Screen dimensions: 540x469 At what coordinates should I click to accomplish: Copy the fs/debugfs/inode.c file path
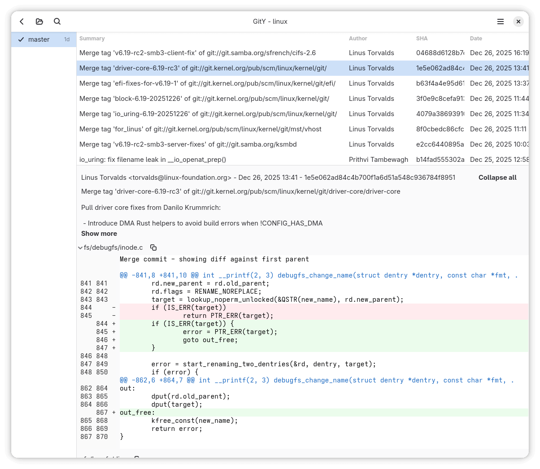click(x=153, y=248)
